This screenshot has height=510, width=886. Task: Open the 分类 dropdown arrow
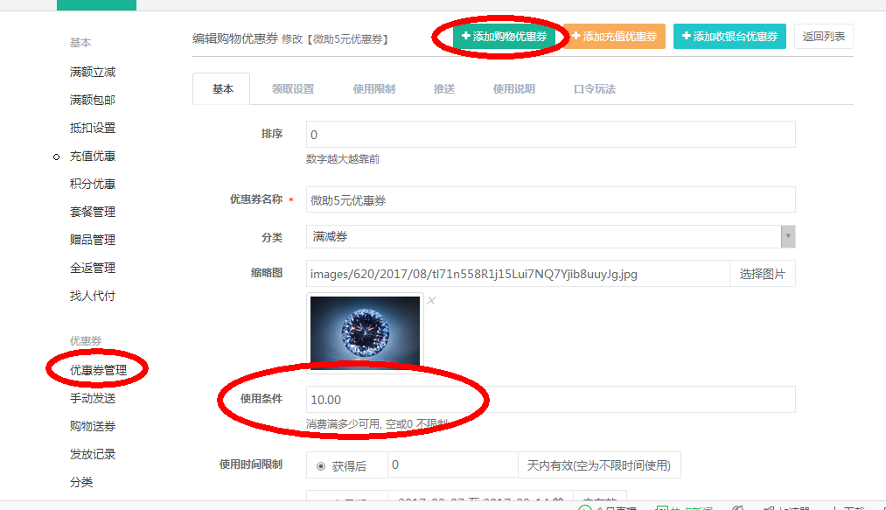(788, 237)
